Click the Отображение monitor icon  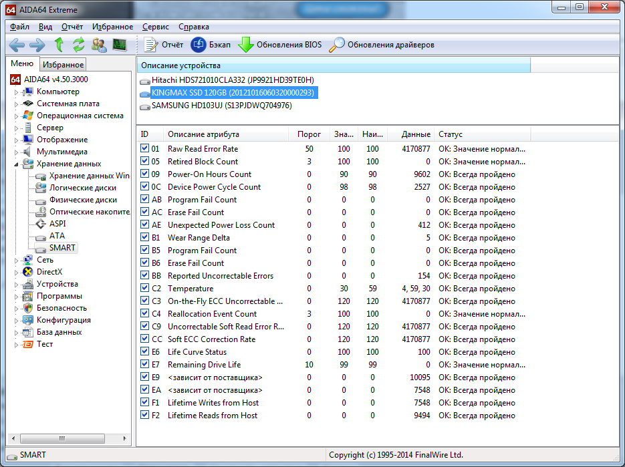[28, 140]
